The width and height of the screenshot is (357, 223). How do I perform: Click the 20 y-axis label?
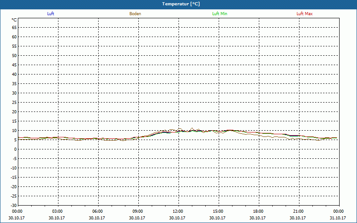[14, 112]
